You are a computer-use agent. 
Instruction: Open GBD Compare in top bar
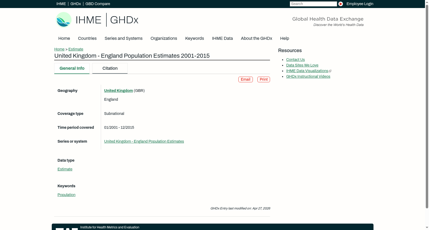click(98, 4)
